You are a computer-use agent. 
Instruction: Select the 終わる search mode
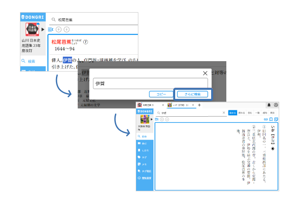click(242, 113)
